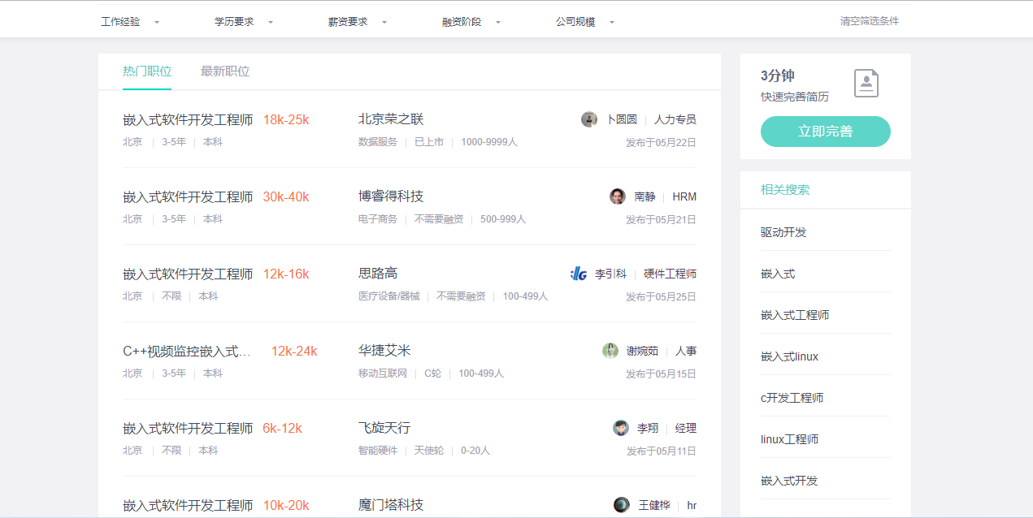This screenshot has width=1033, height=518.
Task: Open 嵌入式软件开发工程师 job at 6k-12k
Action: point(188,428)
